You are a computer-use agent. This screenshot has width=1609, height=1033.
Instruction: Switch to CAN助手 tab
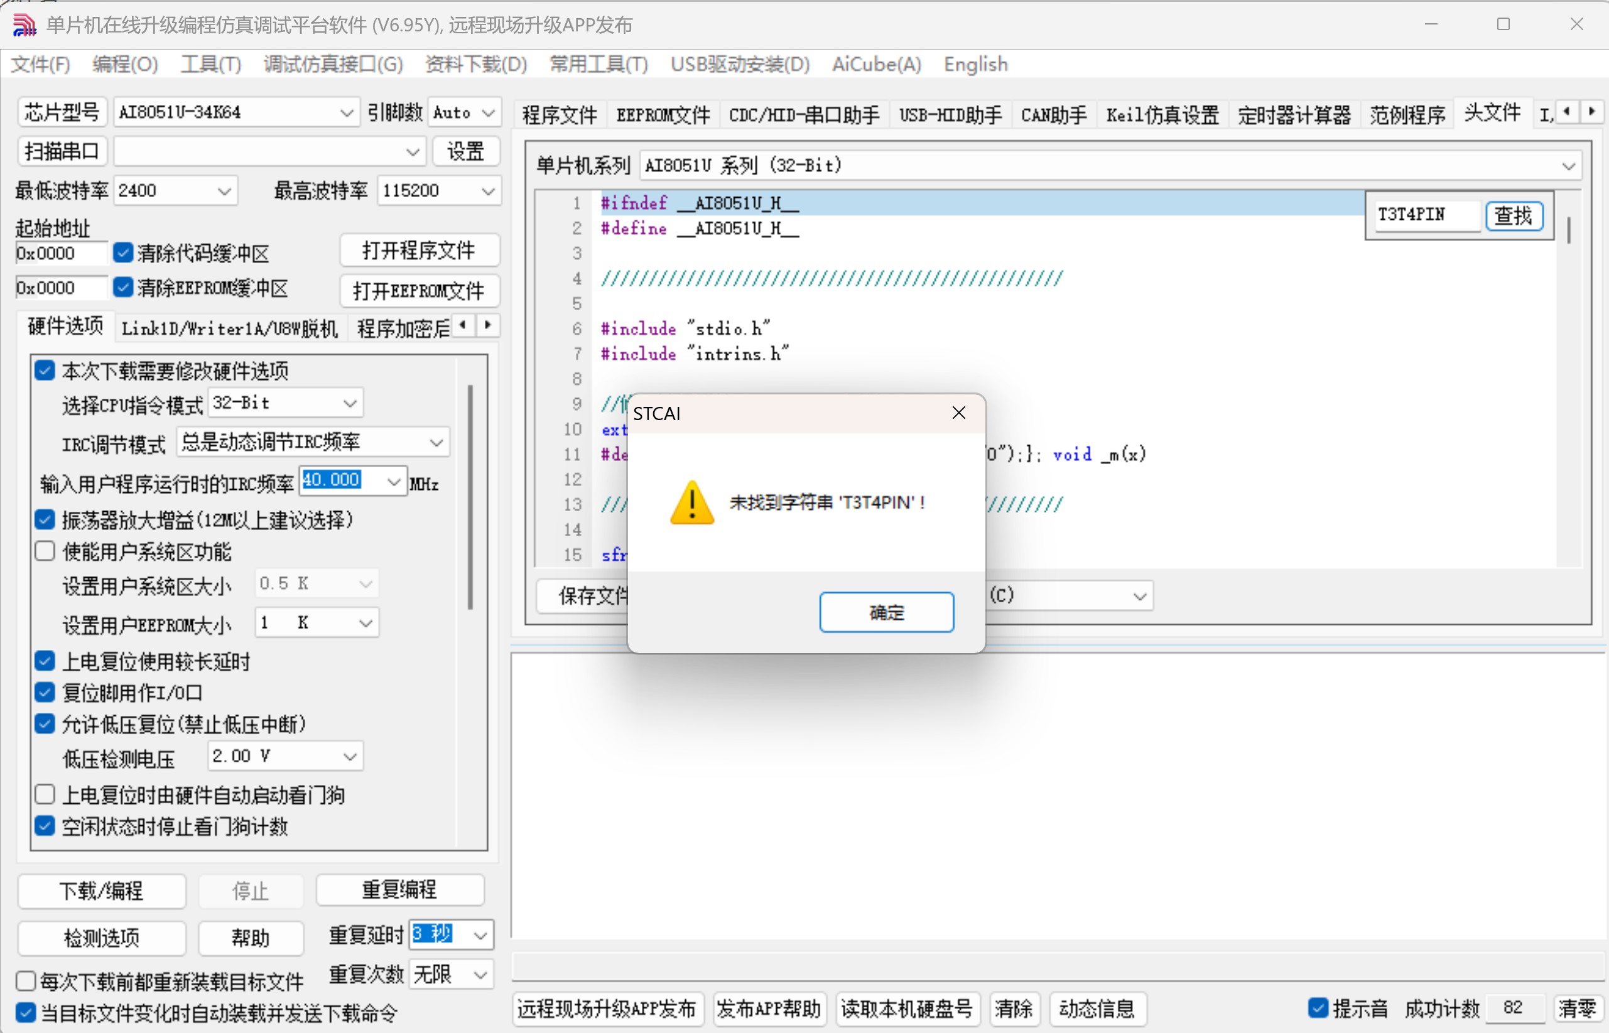click(x=1054, y=115)
